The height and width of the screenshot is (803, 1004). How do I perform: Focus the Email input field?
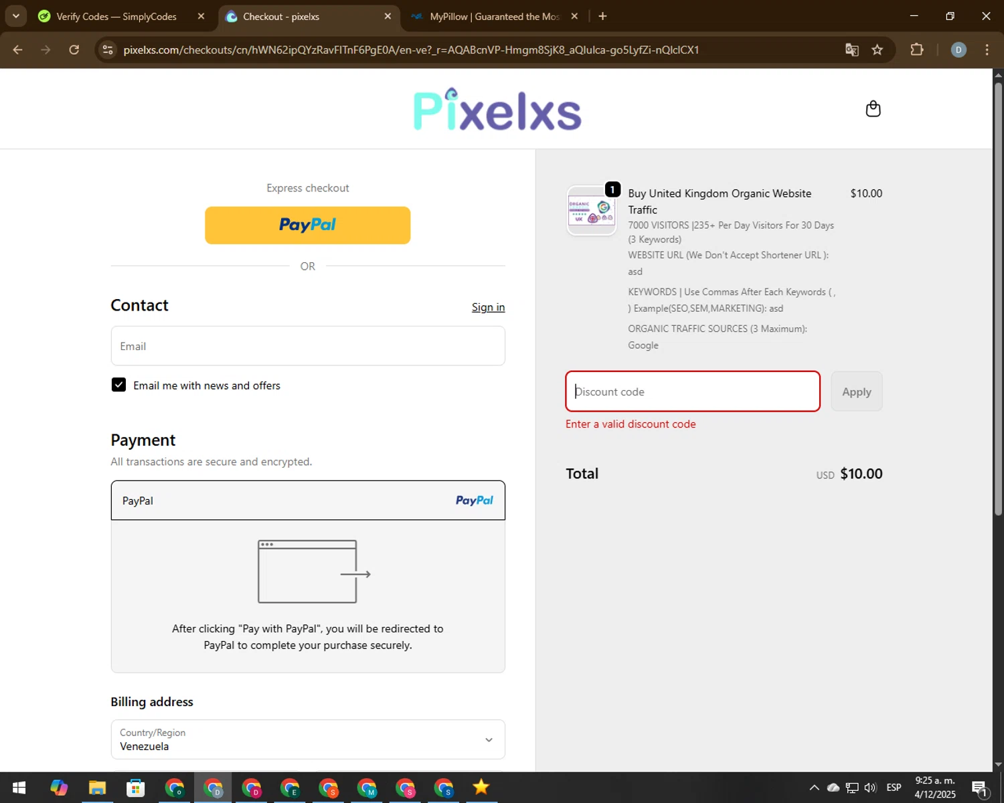coord(308,346)
